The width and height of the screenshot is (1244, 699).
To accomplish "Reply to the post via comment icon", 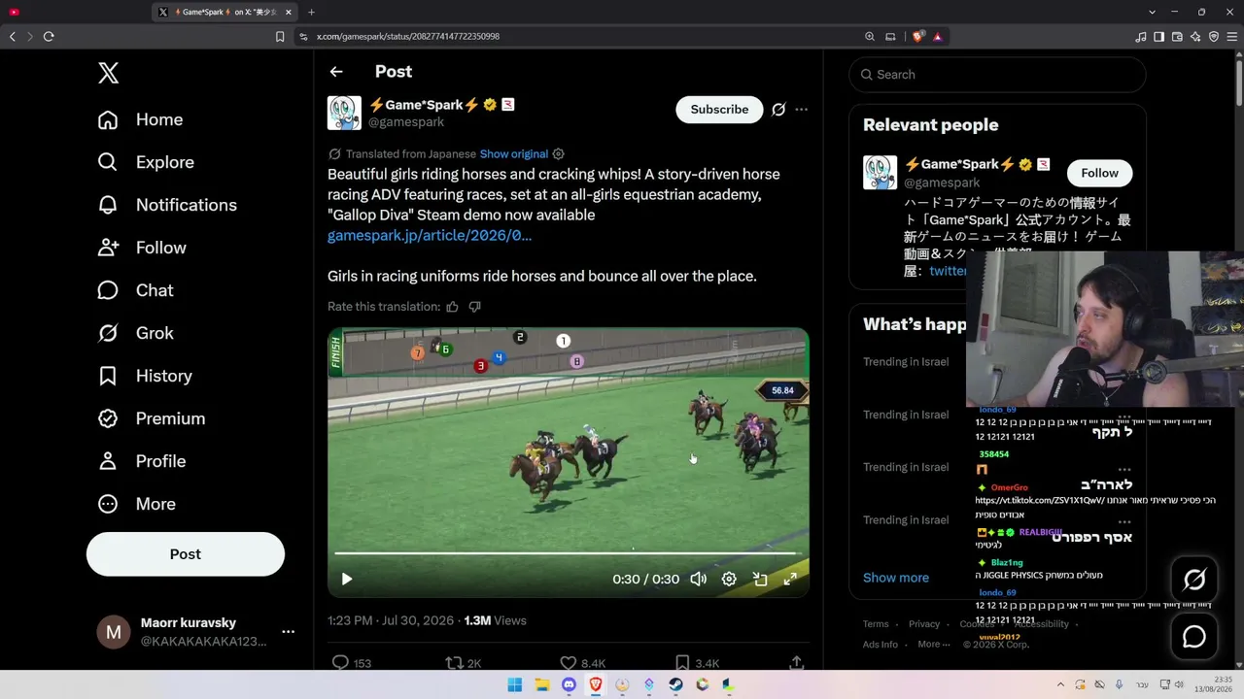I will (340, 663).
